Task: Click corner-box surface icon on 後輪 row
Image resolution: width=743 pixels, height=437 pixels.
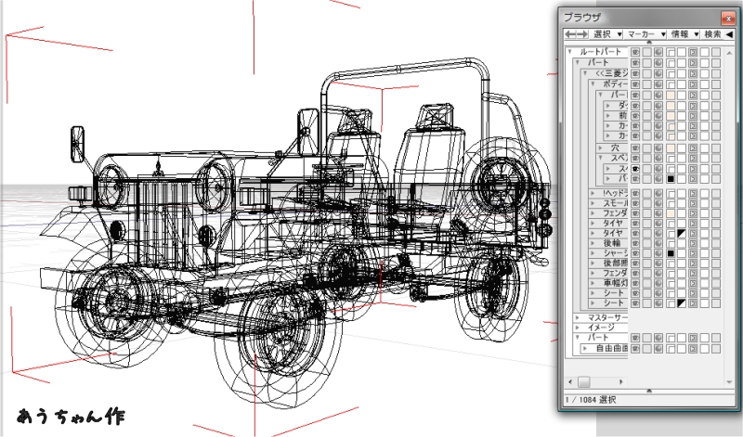Action: click(x=671, y=243)
